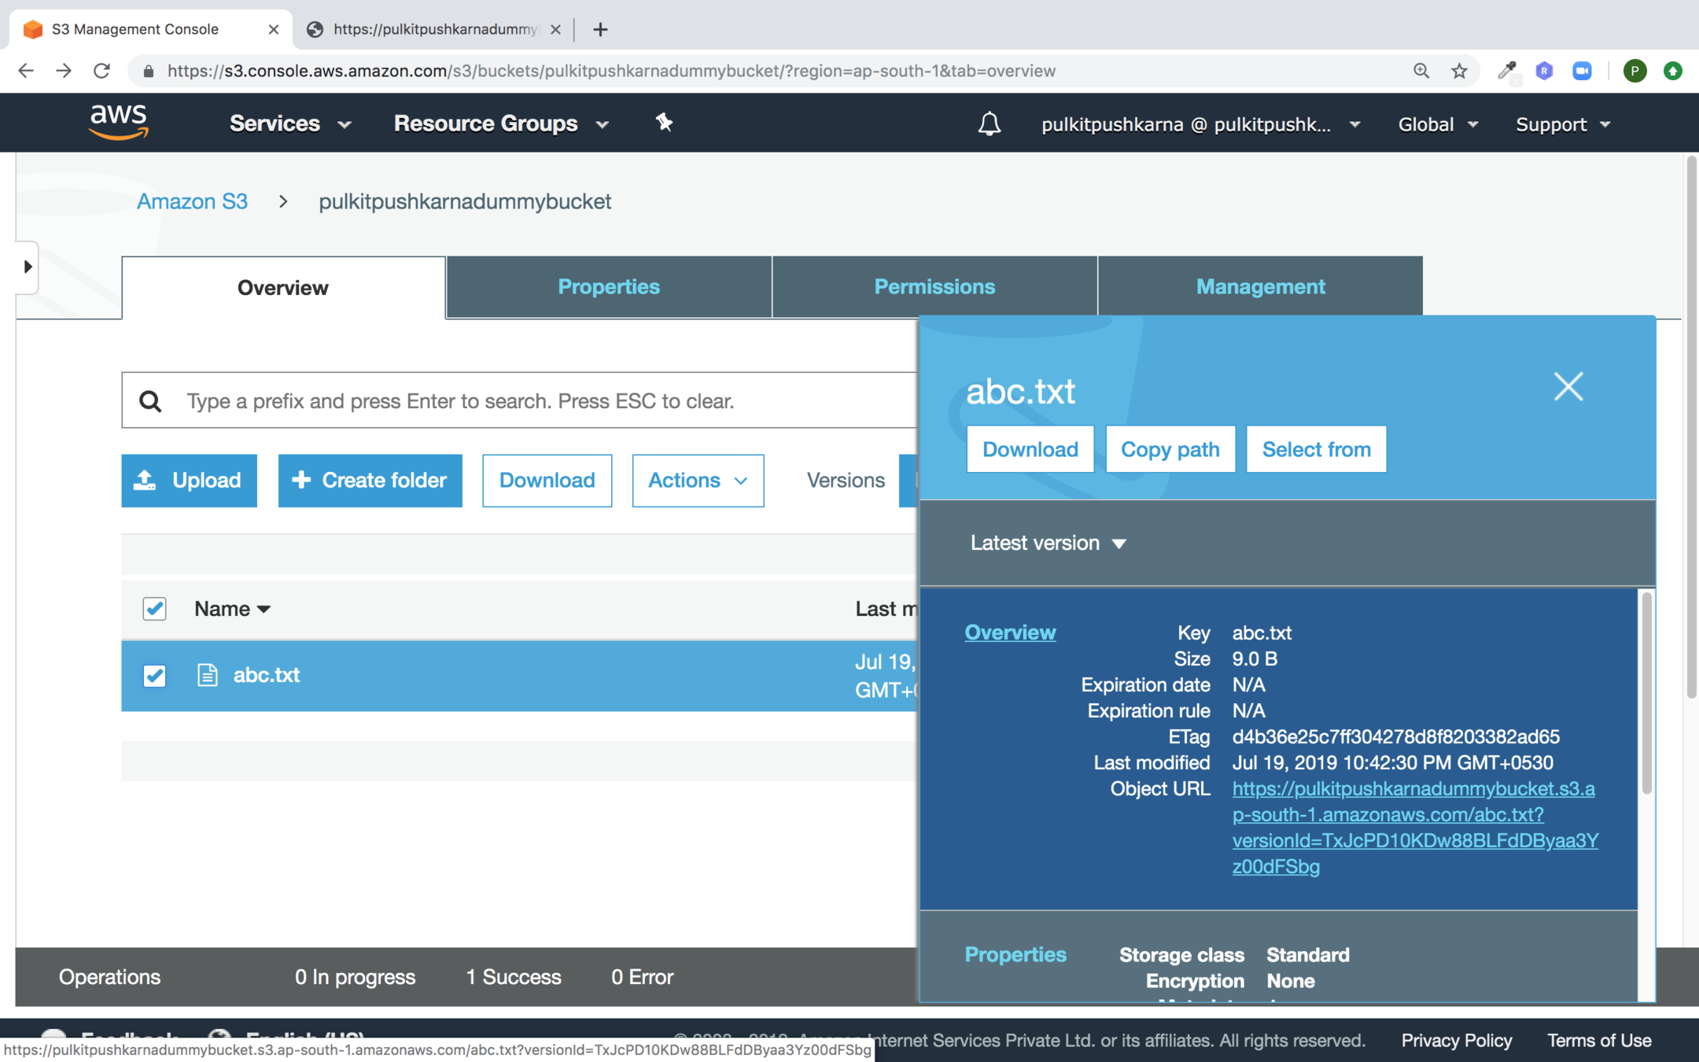The width and height of the screenshot is (1699, 1062).
Task: Toggle the select-all checkbox in header
Action: (154, 609)
